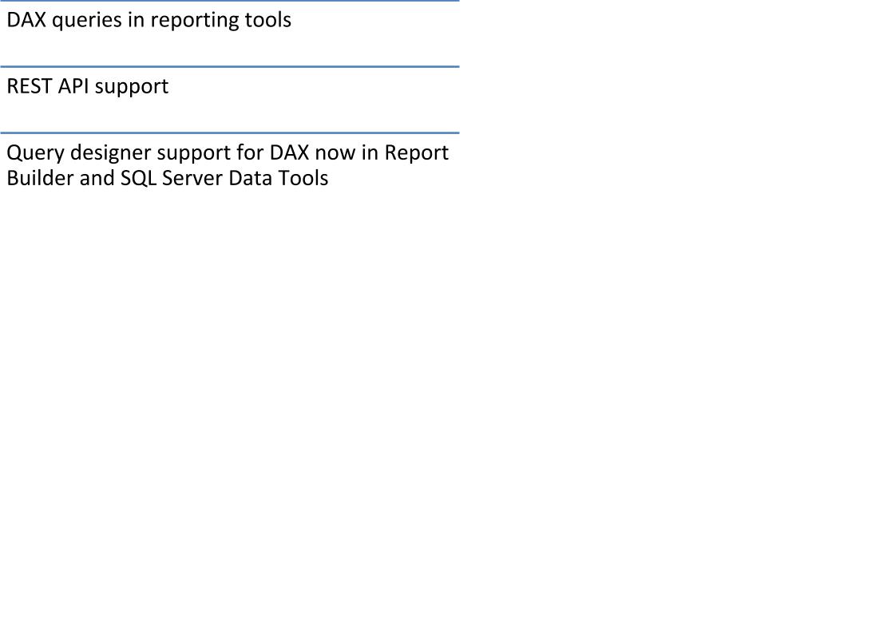Click the 'Builder and SQL Server Data Tools' line
The image size is (895, 633).
(167, 178)
